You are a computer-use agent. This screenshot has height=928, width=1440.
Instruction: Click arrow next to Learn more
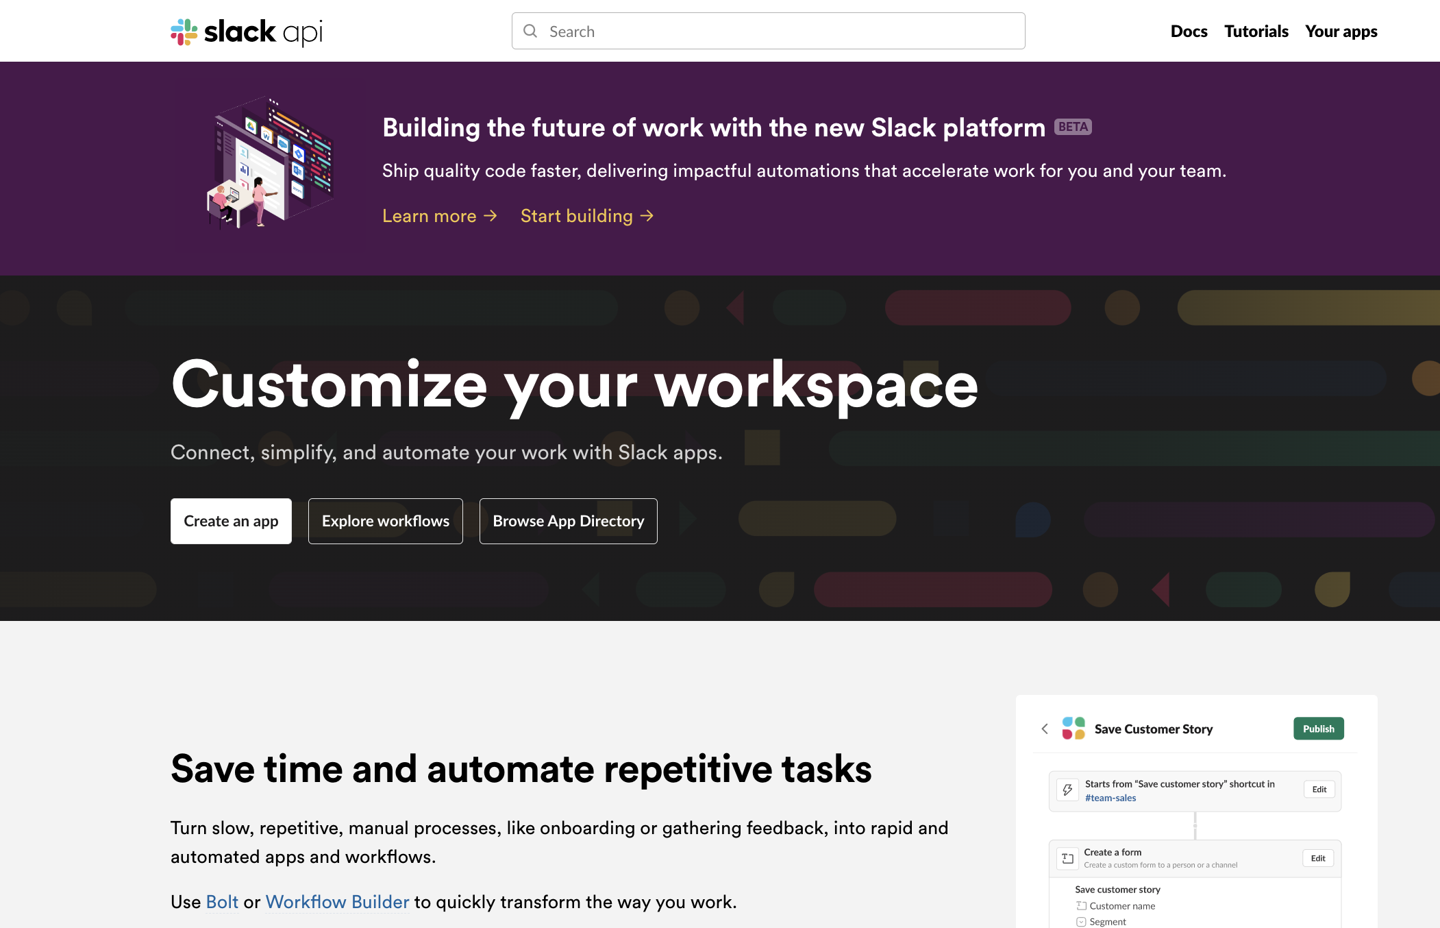pyautogui.click(x=491, y=216)
